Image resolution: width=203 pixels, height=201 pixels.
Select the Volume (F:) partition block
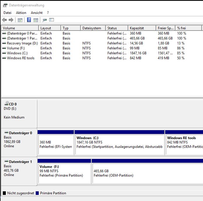click(x=64, y=171)
